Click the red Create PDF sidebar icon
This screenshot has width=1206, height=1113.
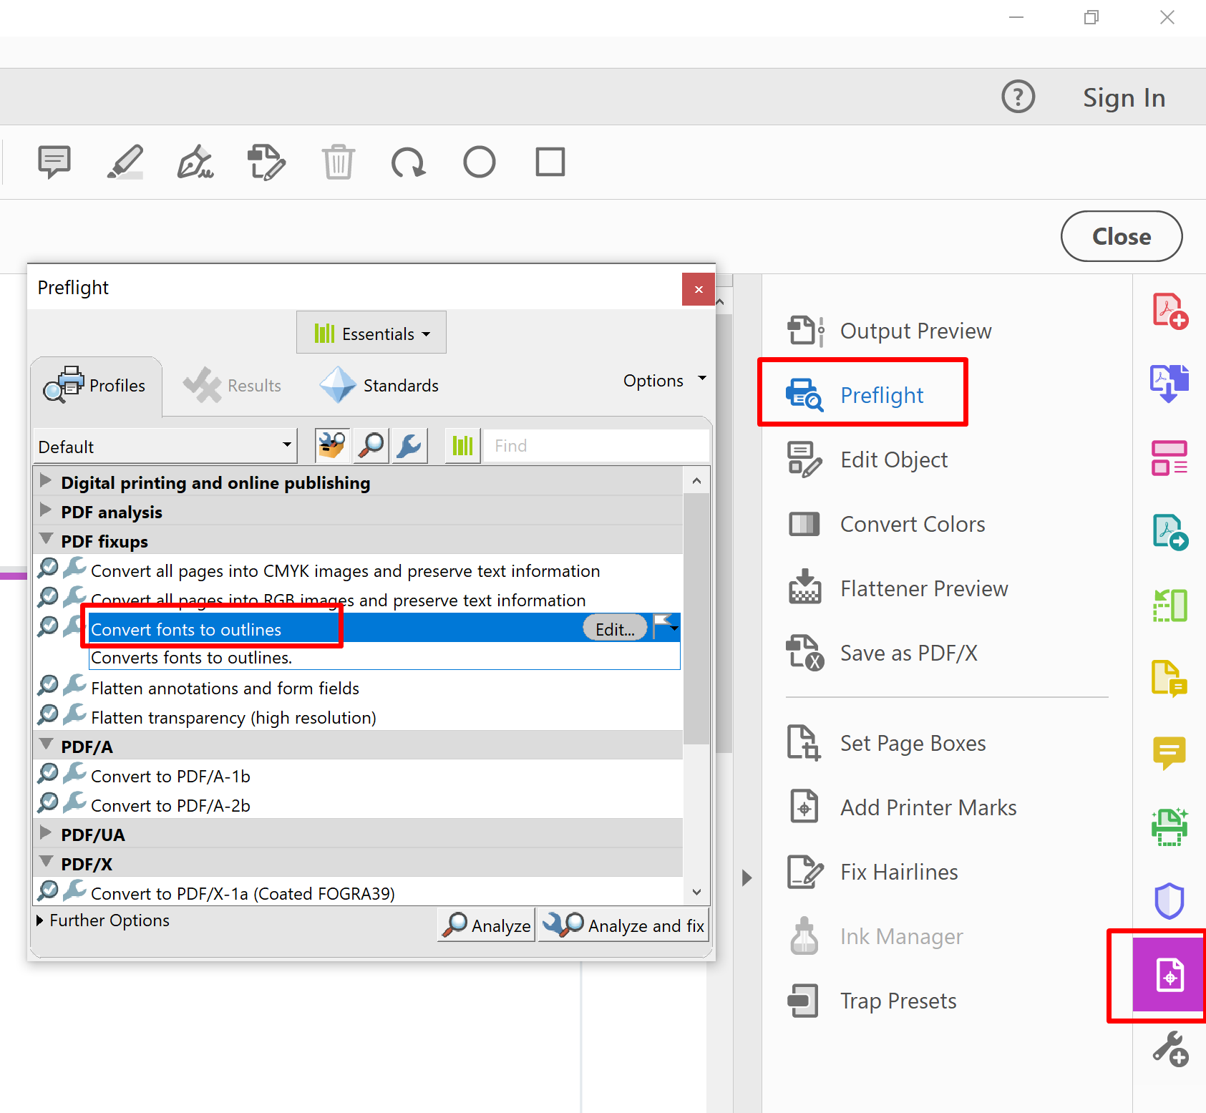[x=1169, y=311]
